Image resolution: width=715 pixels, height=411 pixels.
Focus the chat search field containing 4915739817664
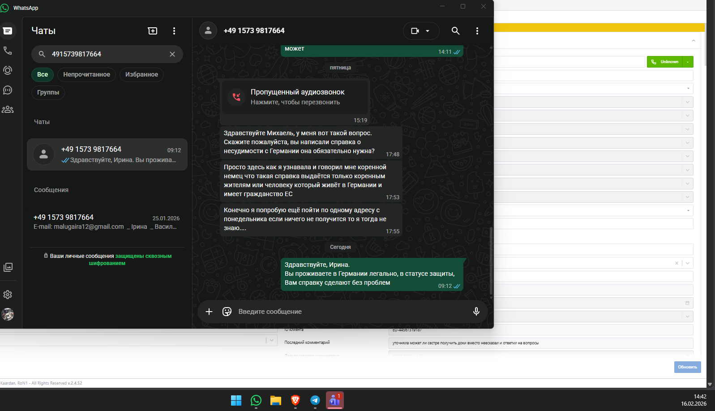[107, 54]
